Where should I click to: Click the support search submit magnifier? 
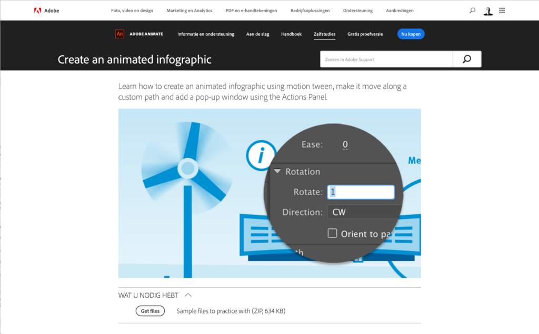point(467,59)
